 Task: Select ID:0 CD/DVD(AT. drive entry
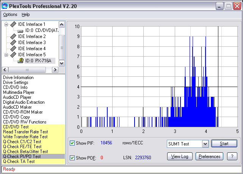(x=42, y=30)
